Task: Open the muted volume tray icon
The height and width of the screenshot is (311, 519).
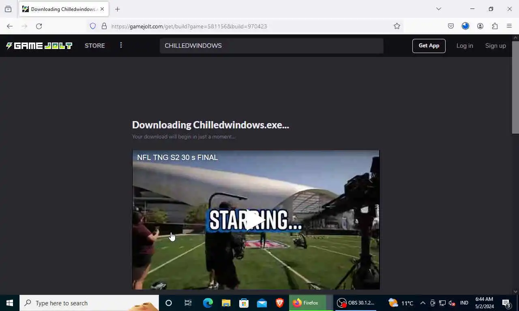Action: (x=452, y=303)
